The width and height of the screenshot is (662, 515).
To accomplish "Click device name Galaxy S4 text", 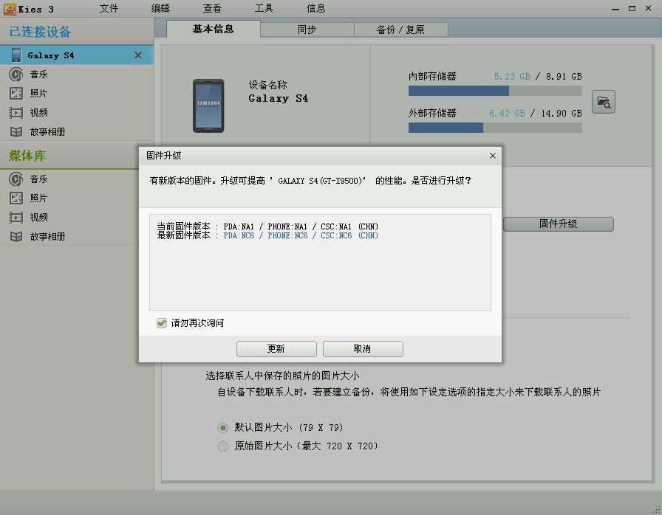I will click(279, 98).
